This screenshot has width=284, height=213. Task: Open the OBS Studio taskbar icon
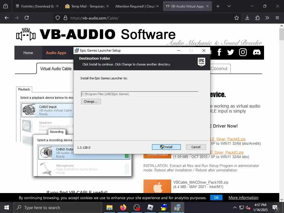(x=137, y=207)
